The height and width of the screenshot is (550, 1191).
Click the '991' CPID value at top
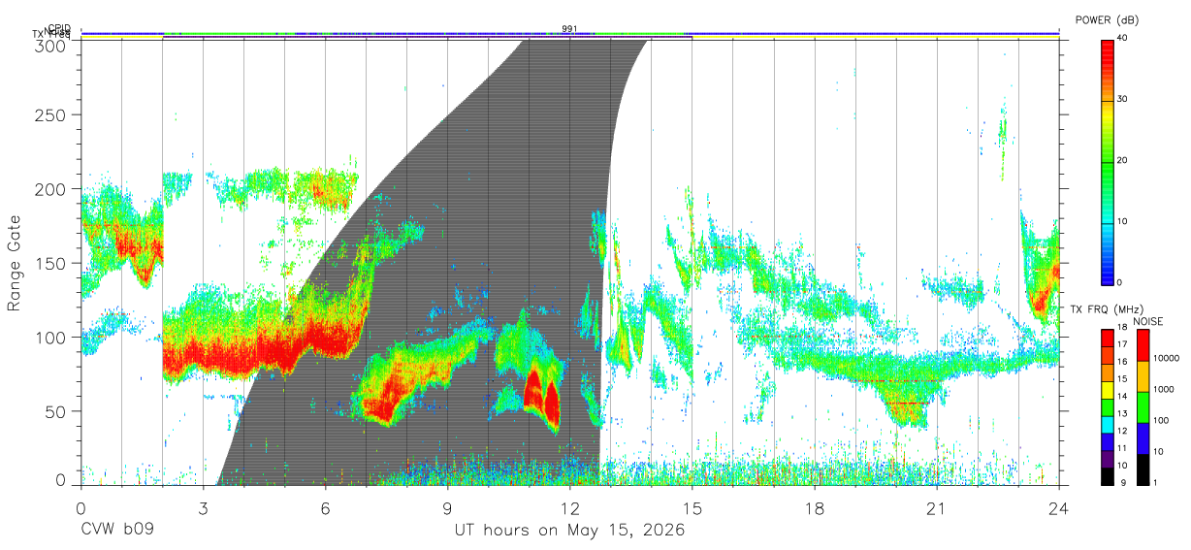point(570,29)
